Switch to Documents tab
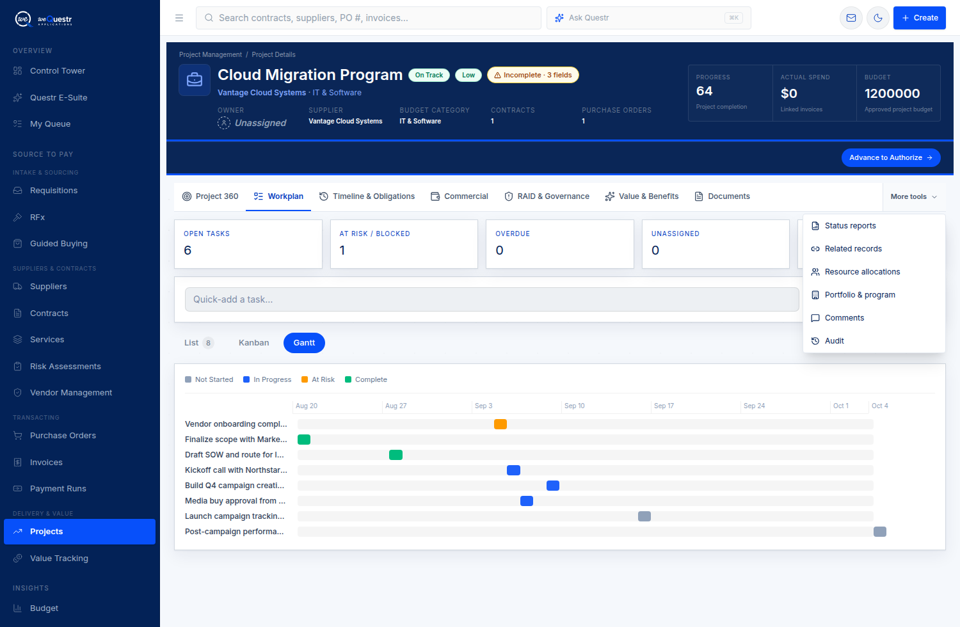 click(x=722, y=196)
